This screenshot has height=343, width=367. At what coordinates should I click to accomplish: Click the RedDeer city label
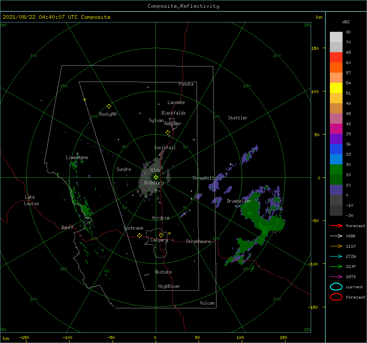point(173,124)
